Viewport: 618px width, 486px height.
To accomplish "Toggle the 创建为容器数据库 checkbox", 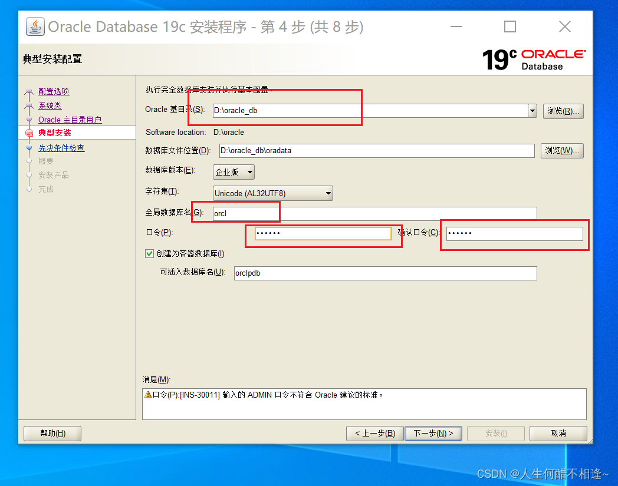I will click(149, 253).
